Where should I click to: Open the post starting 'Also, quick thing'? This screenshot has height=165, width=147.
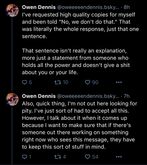79,125
